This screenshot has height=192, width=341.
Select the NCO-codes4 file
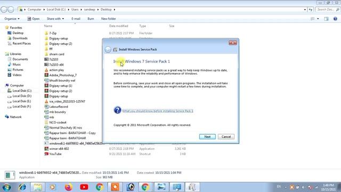[58, 122]
